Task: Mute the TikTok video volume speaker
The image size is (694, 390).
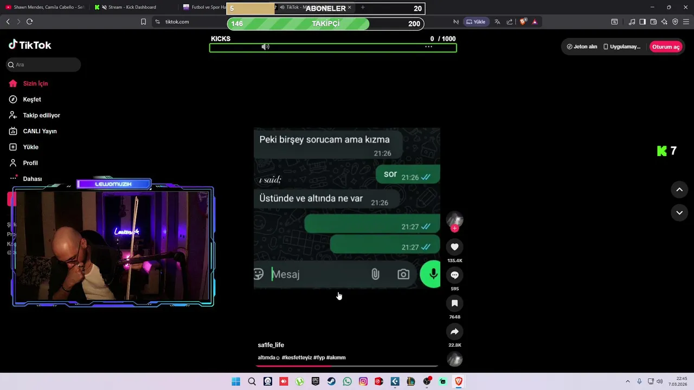Action: point(265,47)
